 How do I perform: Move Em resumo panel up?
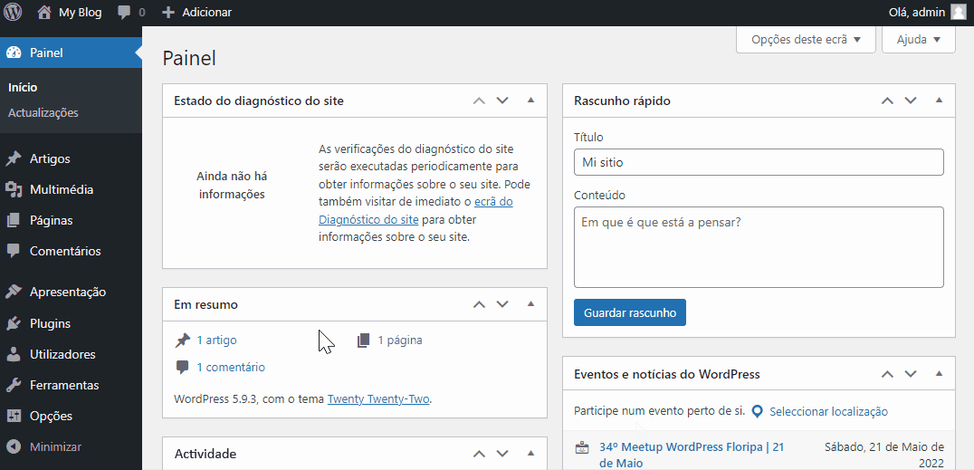click(x=479, y=304)
